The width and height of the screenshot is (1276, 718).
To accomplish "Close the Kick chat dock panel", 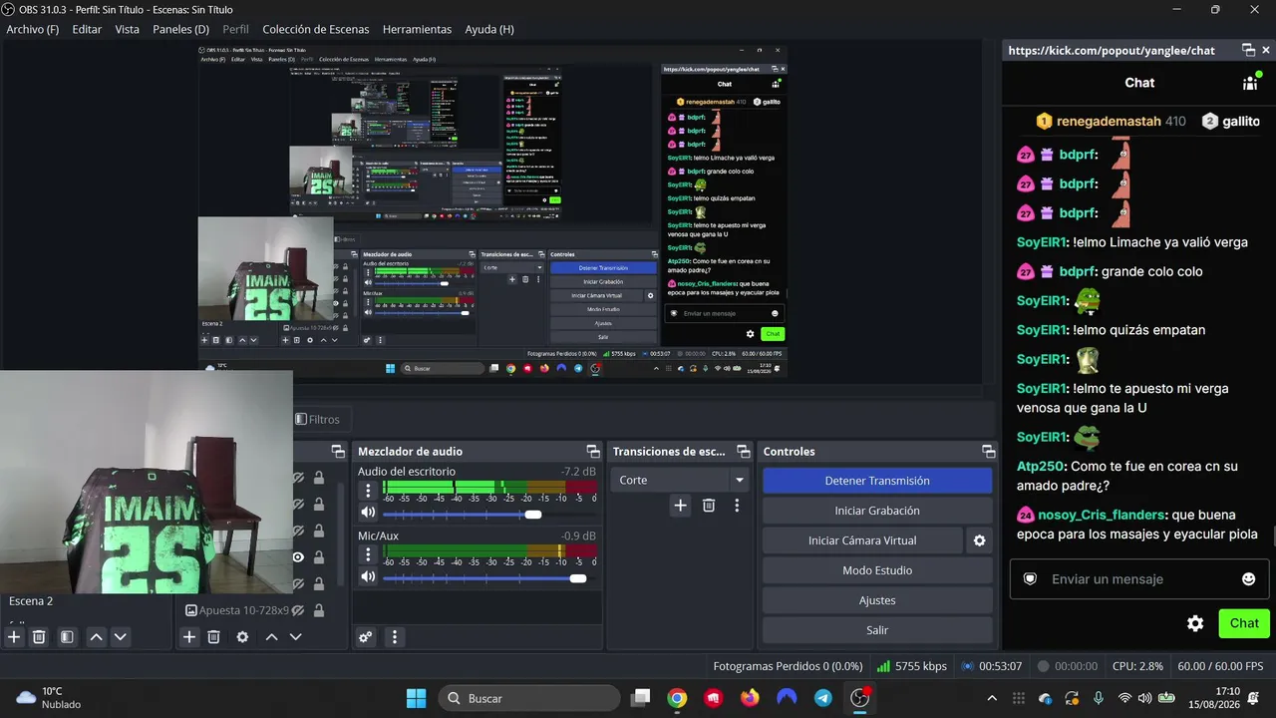I will click(x=1266, y=50).
